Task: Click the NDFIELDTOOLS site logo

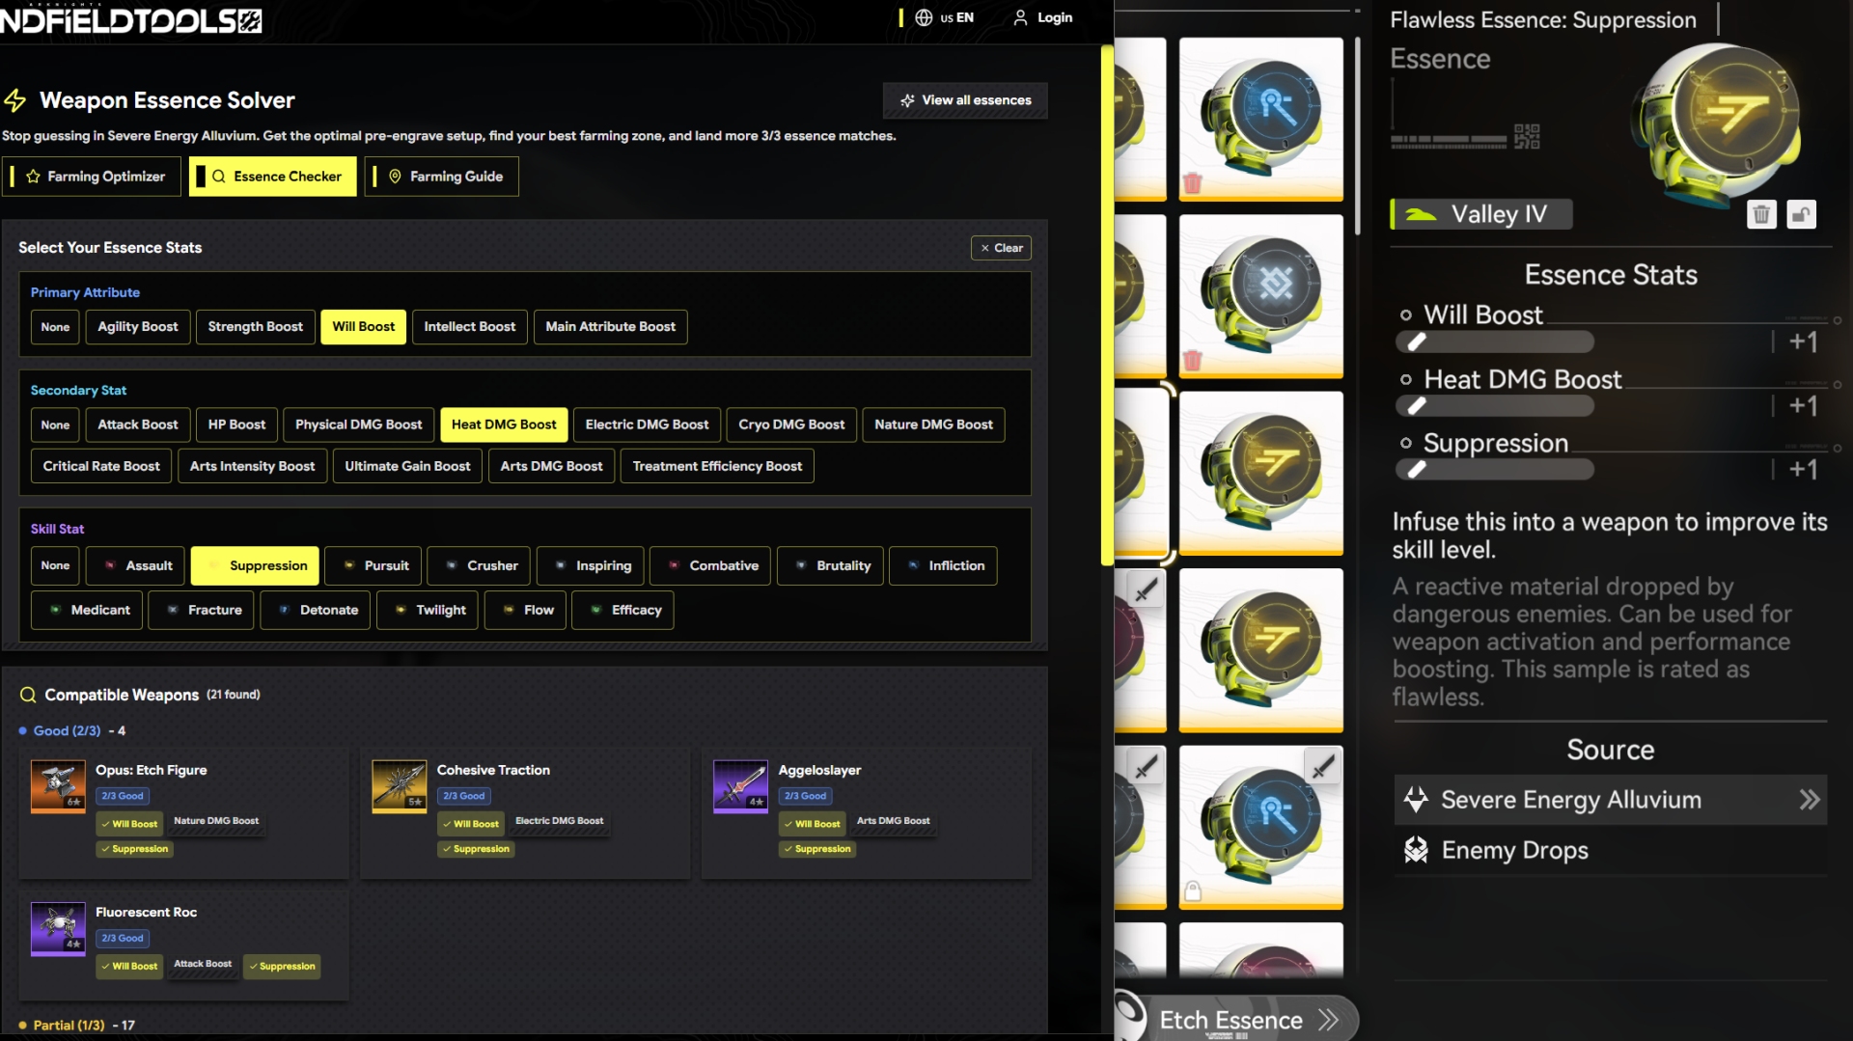Action: pyautogui.click(x=130, y=20)
